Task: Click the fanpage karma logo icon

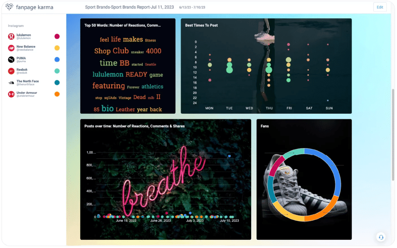Action: [x=9, y=7]
